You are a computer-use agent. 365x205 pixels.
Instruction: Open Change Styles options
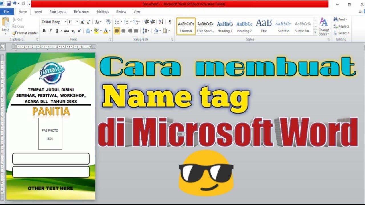[x=324, y=26]
